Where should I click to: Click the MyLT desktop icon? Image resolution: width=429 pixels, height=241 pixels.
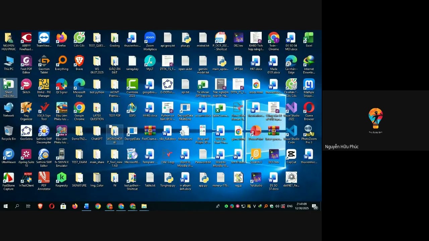pos(150,63)
